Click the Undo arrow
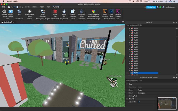The image size is (178, 111). [x=12, y=7]
